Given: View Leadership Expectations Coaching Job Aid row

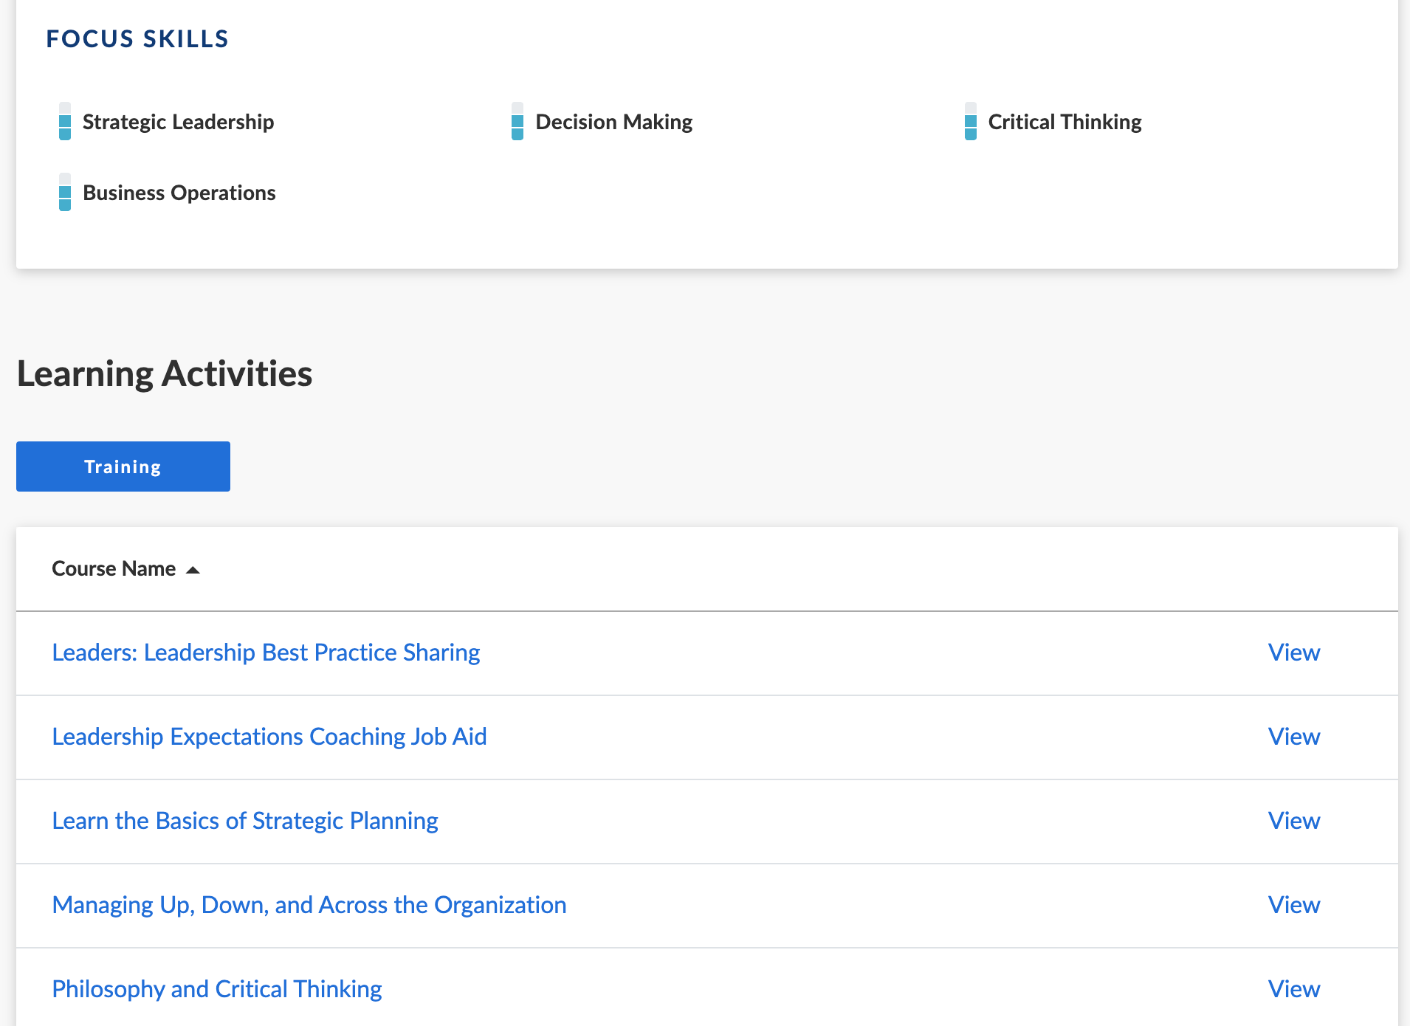Looking at the screenshot, I should [1294, 737].
